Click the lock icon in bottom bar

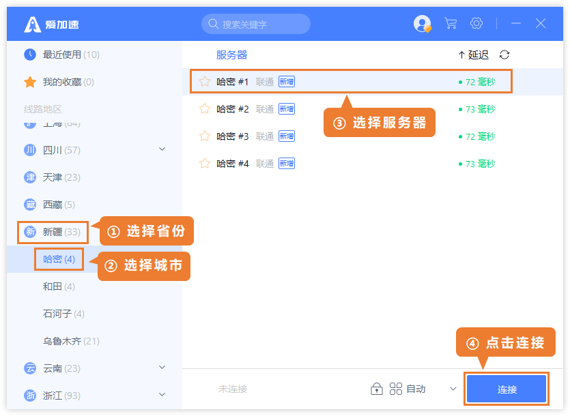pos(377,389)
